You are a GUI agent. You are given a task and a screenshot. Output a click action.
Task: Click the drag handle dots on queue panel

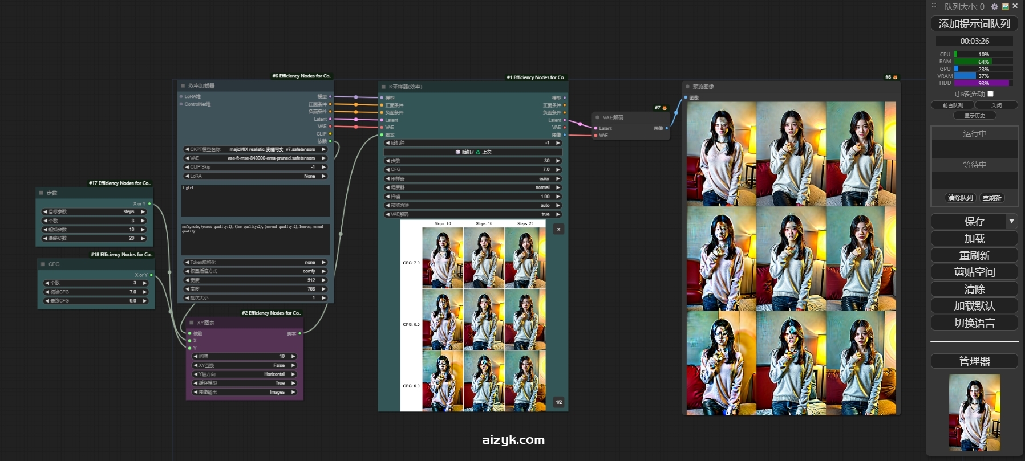point(934,7)
